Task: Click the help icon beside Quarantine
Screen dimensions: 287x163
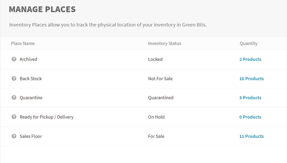Action: [x=14, y=98]
